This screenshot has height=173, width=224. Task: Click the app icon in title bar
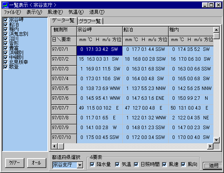point(5,5)
